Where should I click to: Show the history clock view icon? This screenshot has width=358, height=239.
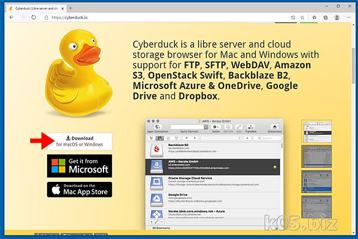(x=168, y=138)
